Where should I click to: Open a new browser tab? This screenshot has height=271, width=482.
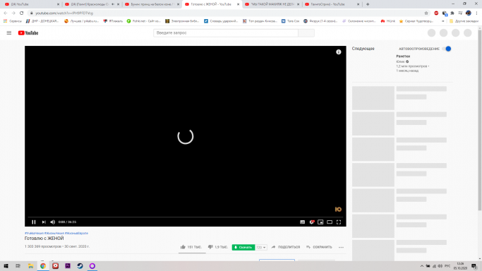[368, 4]
